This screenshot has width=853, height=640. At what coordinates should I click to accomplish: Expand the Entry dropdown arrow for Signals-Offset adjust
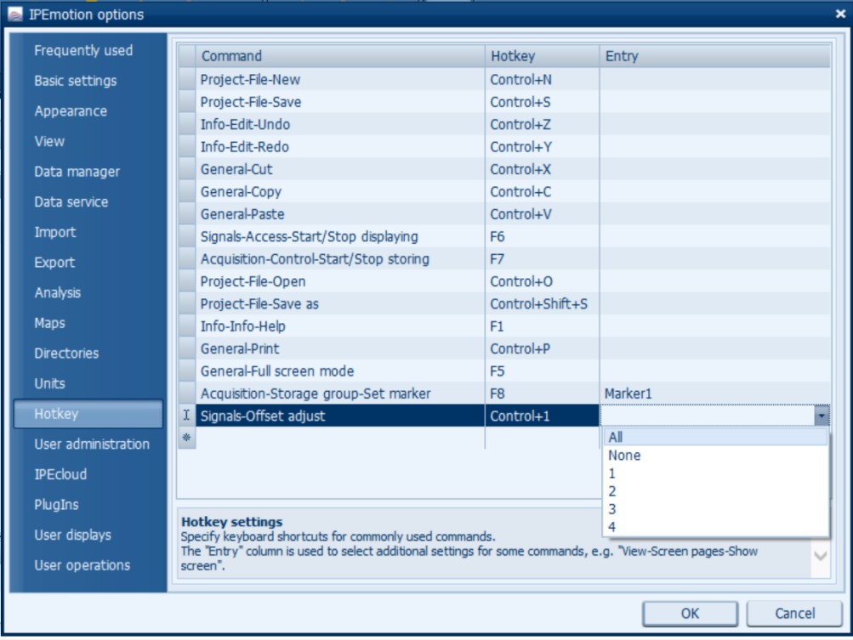point(822,416)
